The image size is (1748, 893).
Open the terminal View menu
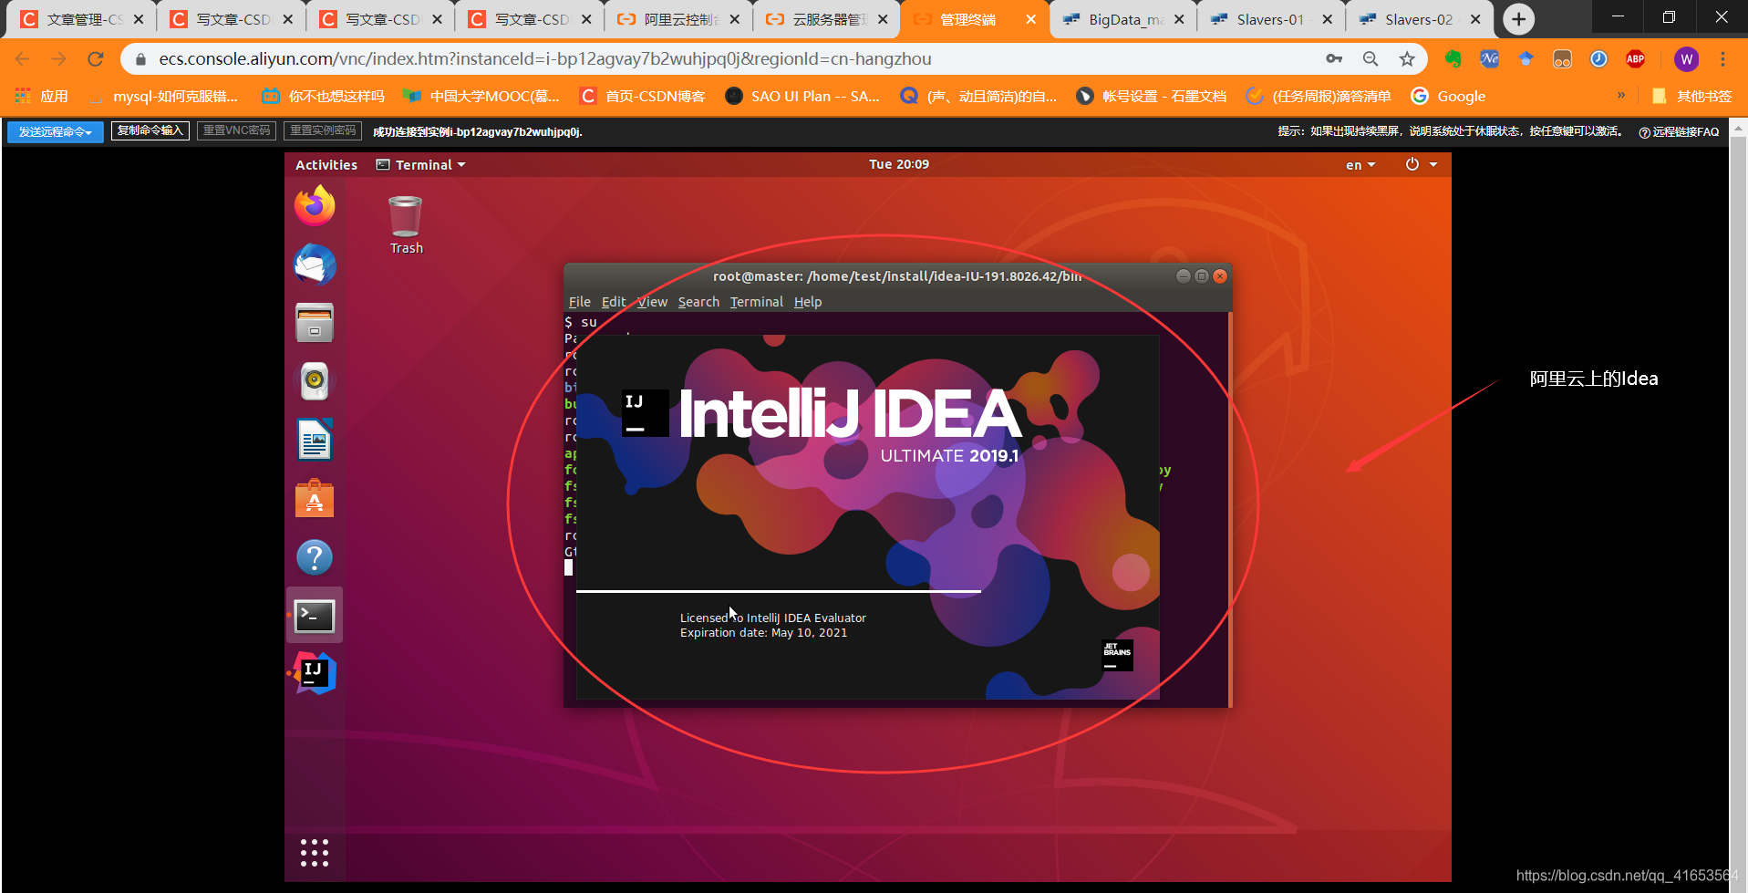(x=652, y=302)
